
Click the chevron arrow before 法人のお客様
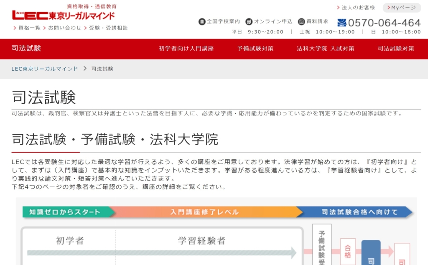[338, 8]
